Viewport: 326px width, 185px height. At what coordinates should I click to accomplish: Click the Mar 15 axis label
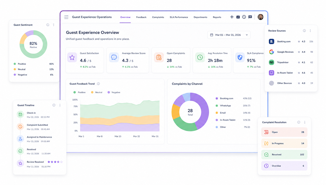pyautogui.click(x=118, y=136)
